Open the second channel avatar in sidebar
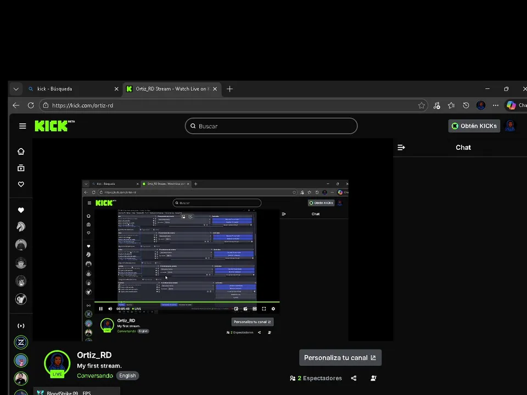 (21, 245)
